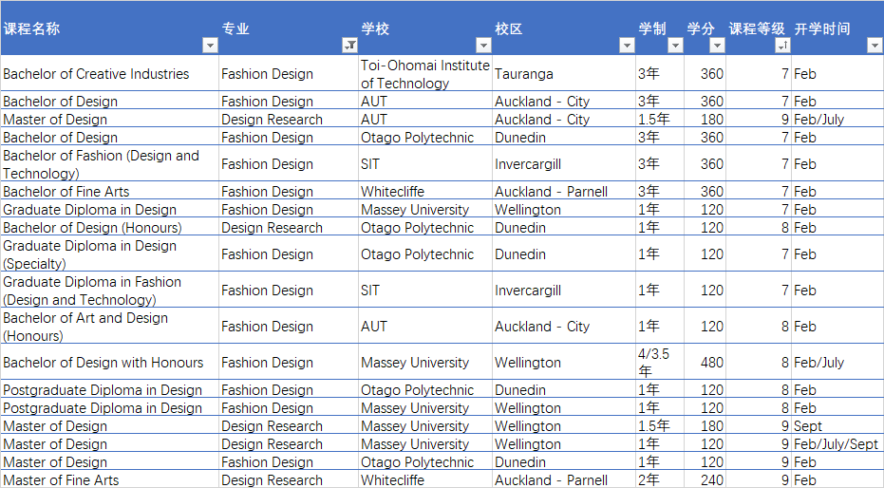The height and width of the screenshot is (488, 884).
Task: Select the 480 credits cell
Action: pos(705,363)
